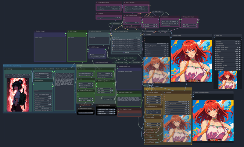Click the Load Image node collapse dot
Image resolution: width=244 pixels, height=147 pixels.
(x=5, y=69)
